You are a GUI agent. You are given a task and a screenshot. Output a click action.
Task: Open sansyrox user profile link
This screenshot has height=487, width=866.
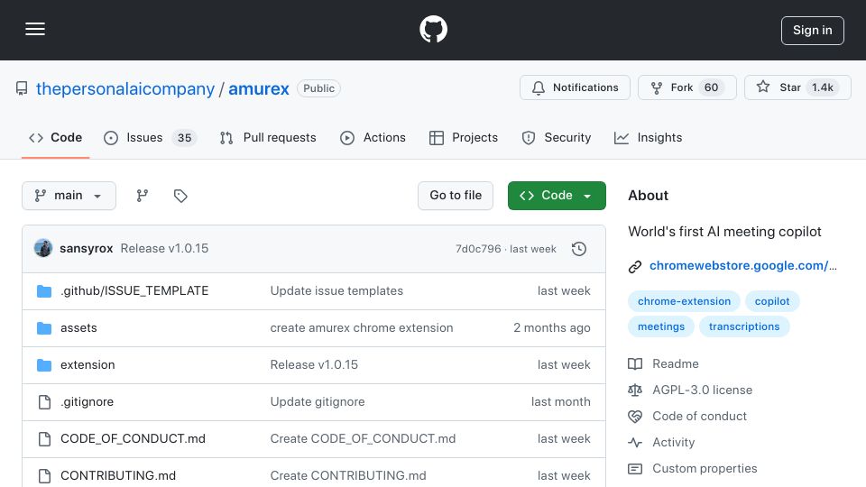click(87, 249)
